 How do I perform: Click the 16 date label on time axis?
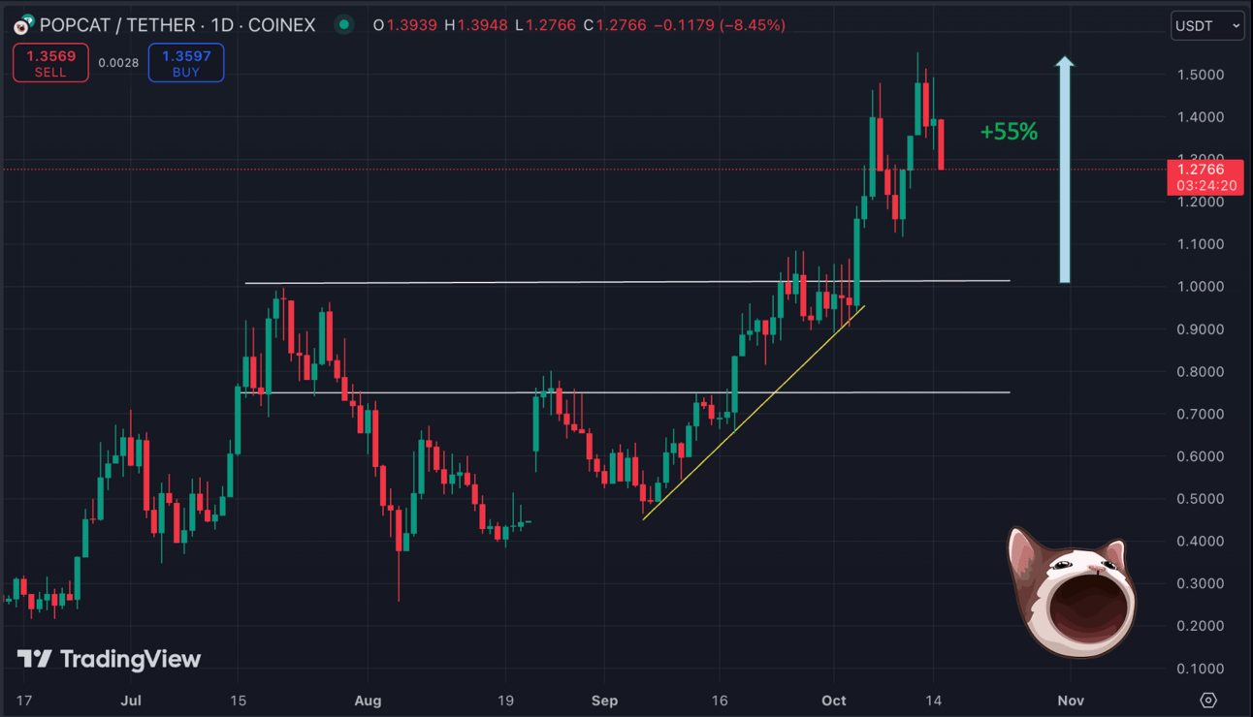(x=719, y=701)
